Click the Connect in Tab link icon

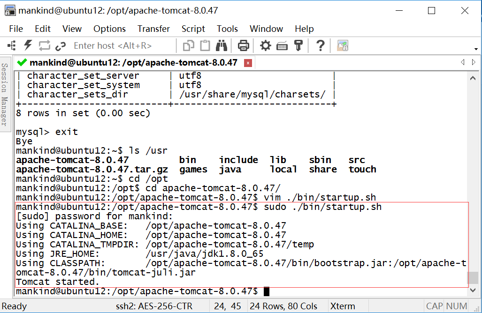(x=61, y=46)
